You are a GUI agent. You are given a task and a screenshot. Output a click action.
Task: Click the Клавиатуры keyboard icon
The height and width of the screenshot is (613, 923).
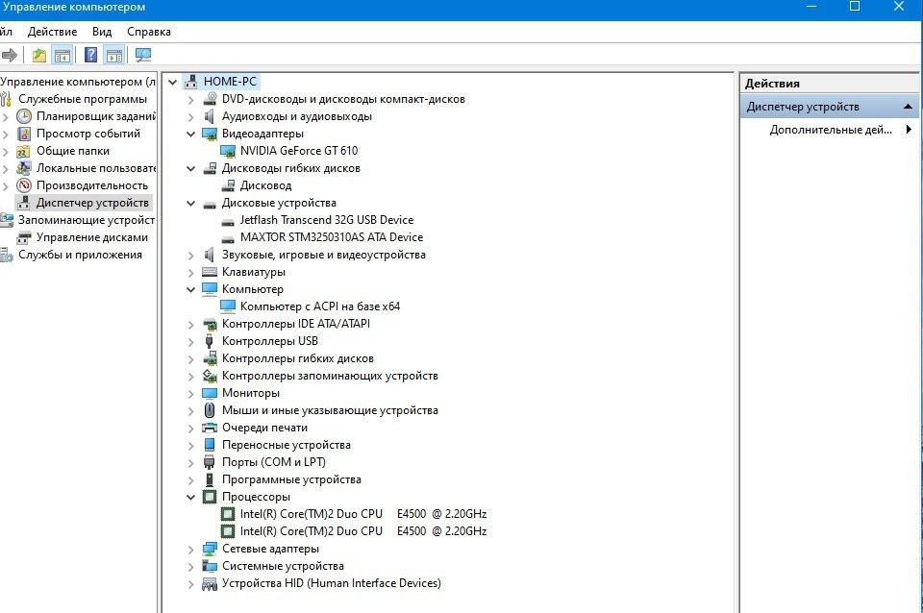(210, 272)
